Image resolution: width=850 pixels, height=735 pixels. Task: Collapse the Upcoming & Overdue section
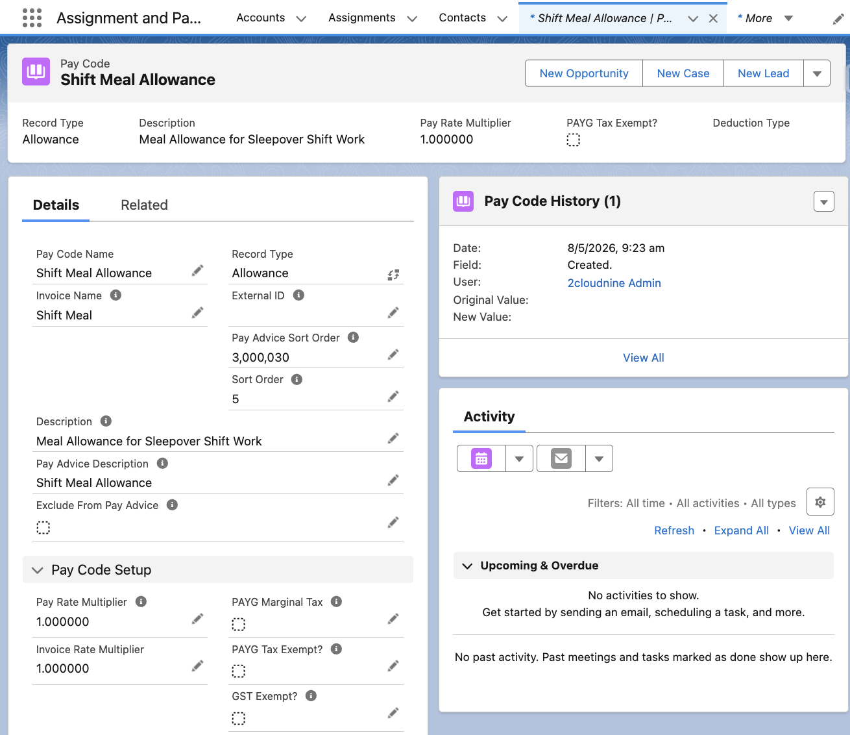point(467,566)
